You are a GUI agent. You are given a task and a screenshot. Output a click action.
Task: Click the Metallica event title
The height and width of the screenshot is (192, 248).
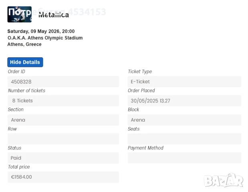coord(54,15)
